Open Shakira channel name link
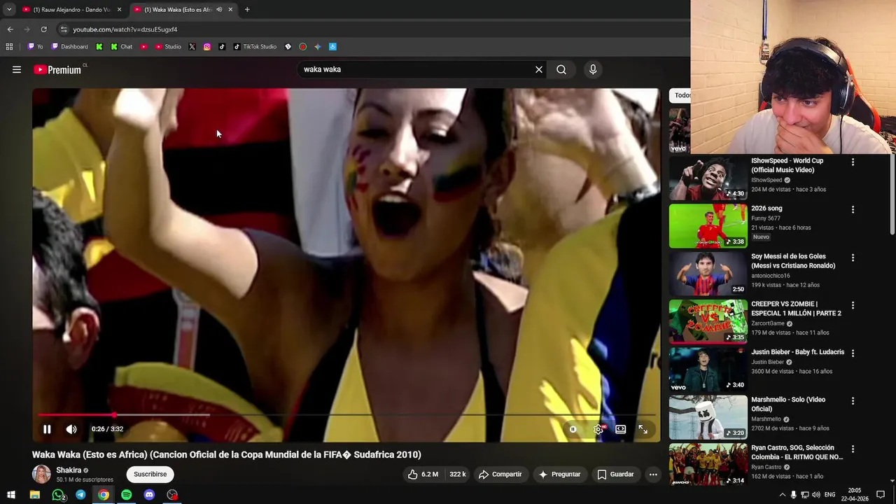 click(69, 470)
